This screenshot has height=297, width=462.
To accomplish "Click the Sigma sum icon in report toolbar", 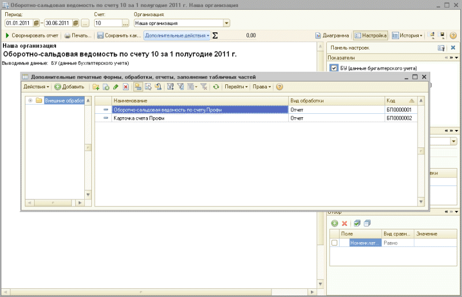I will pyautogui.click(x=215, y=36).
